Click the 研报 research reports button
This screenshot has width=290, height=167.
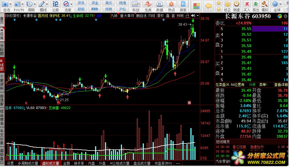[81, 9]
